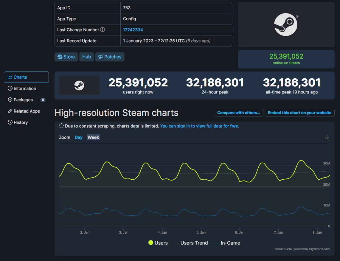Click the link chain icon beside Related Apps
The image size is (340, 261).
pyautogui.click(x=10, y=111)
